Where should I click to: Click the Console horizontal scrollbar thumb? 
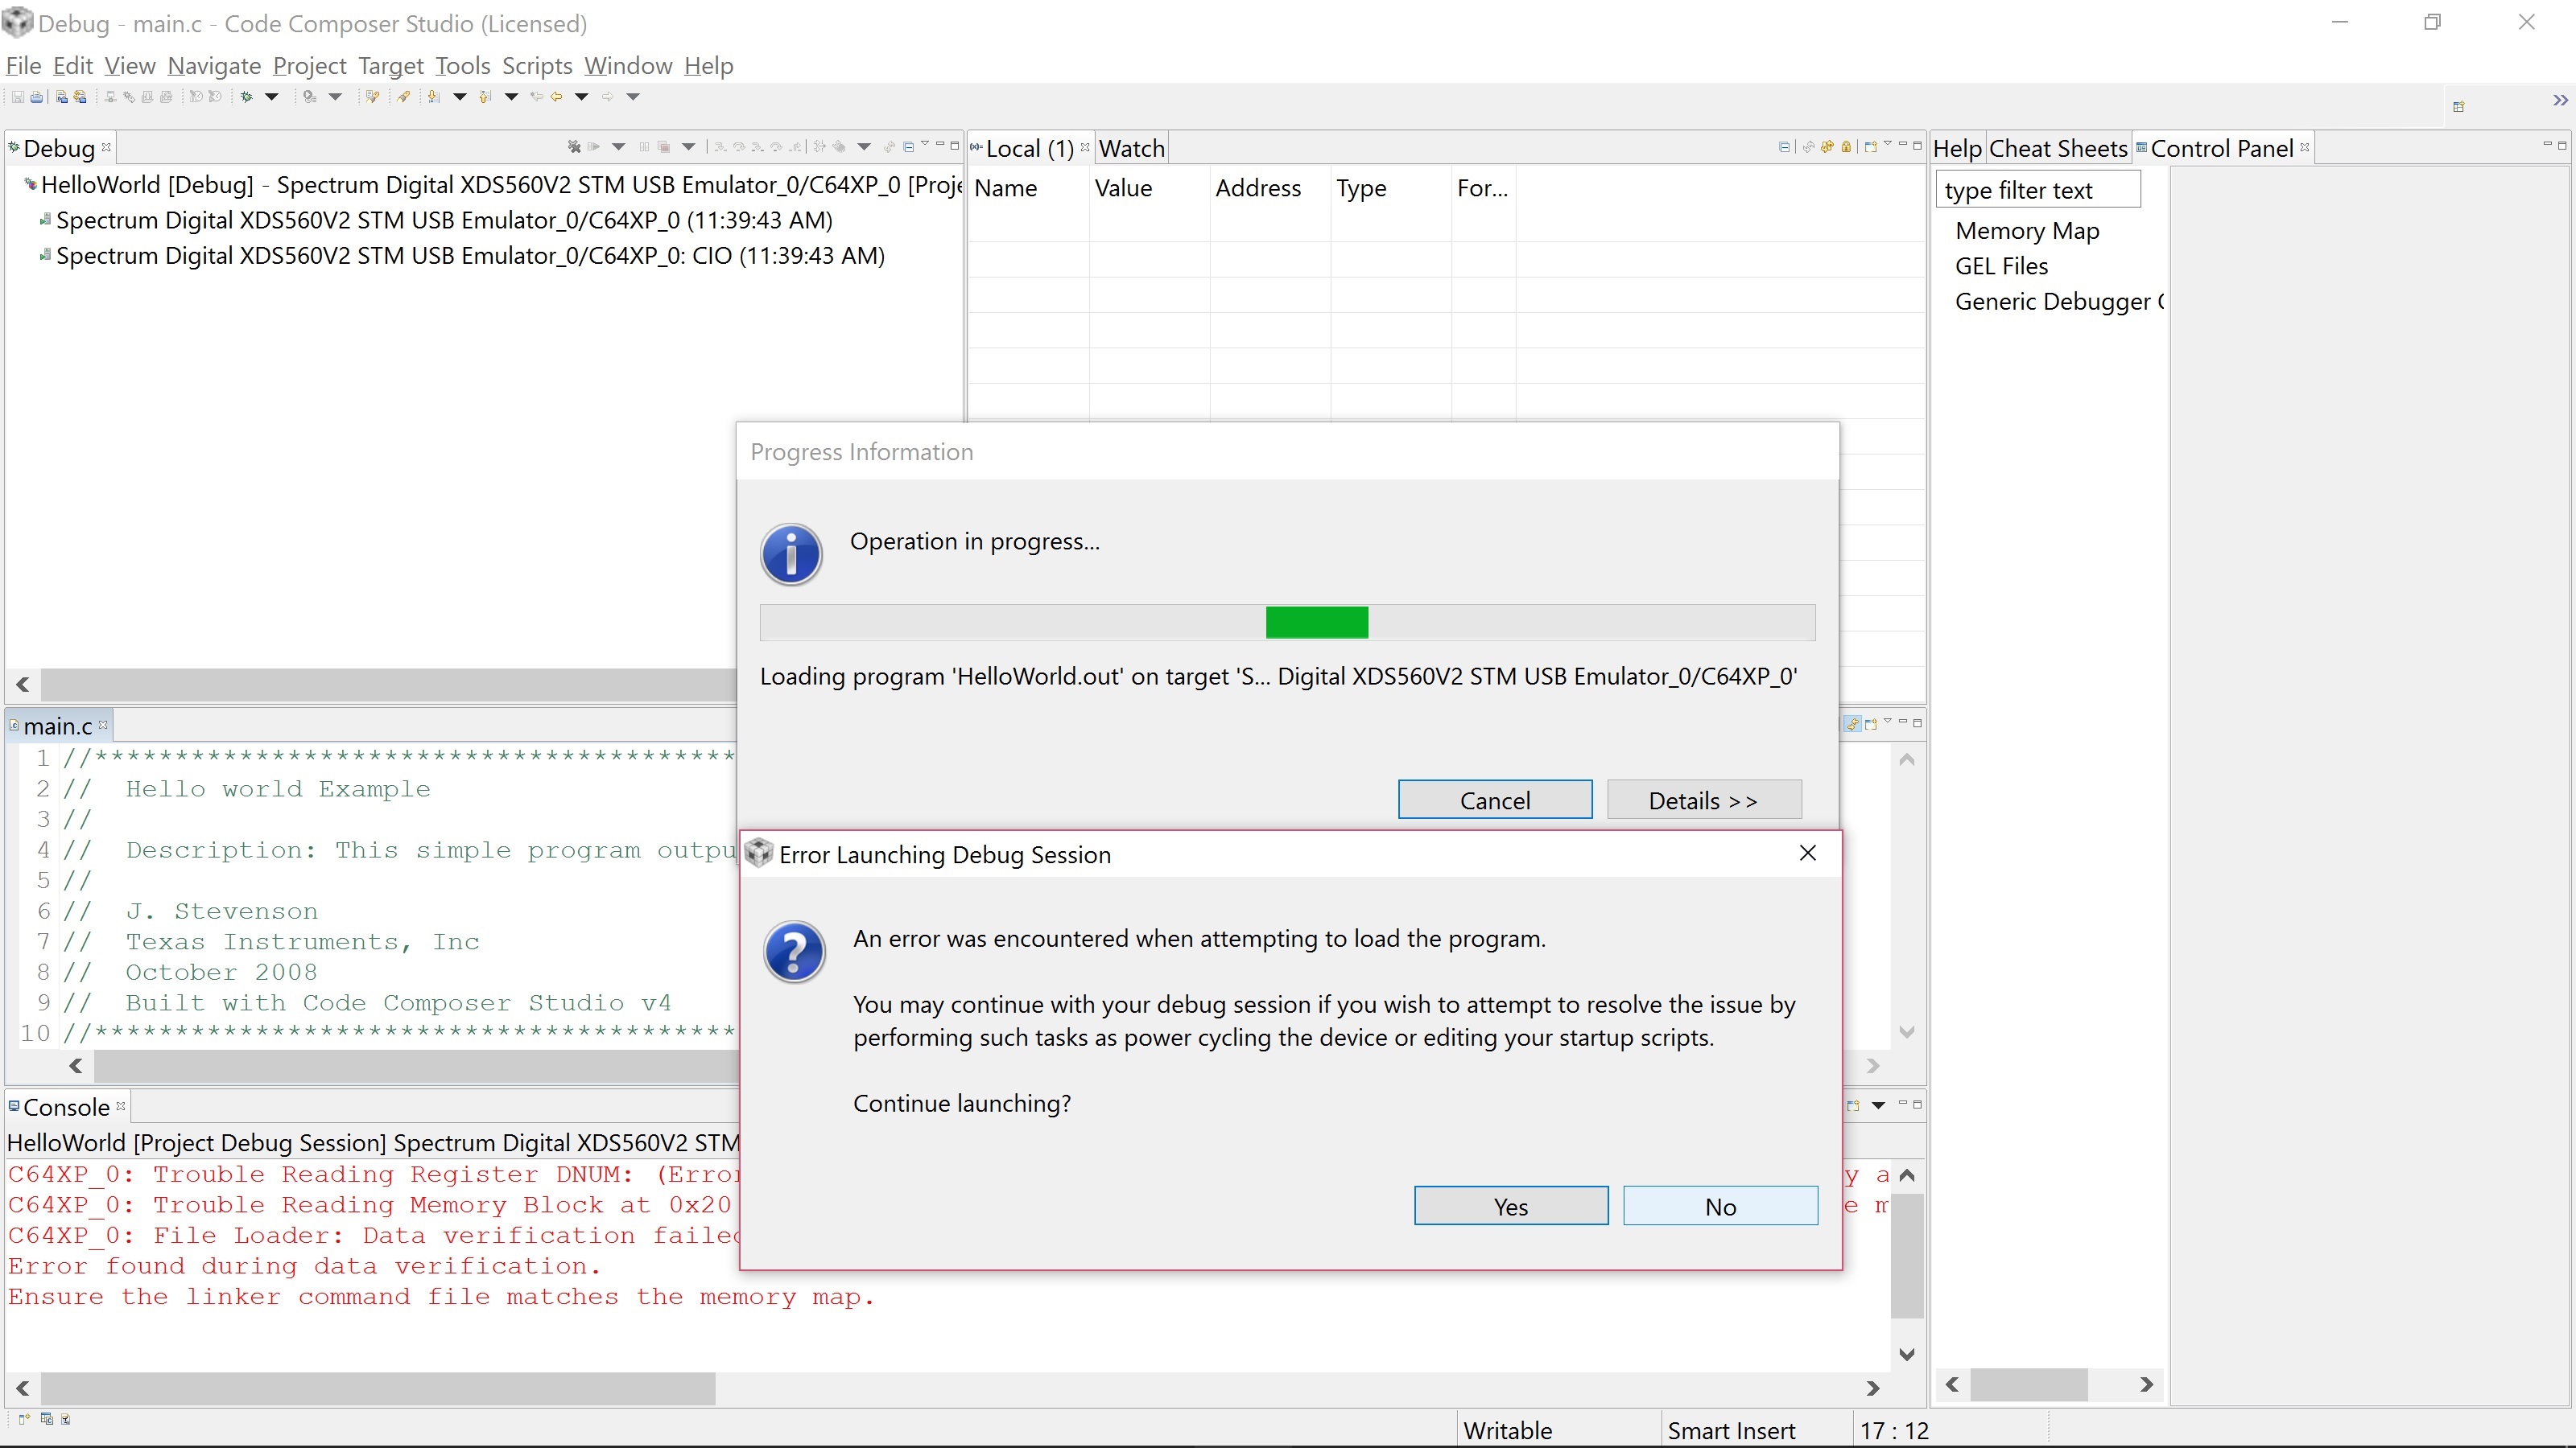pos(378,1388)
